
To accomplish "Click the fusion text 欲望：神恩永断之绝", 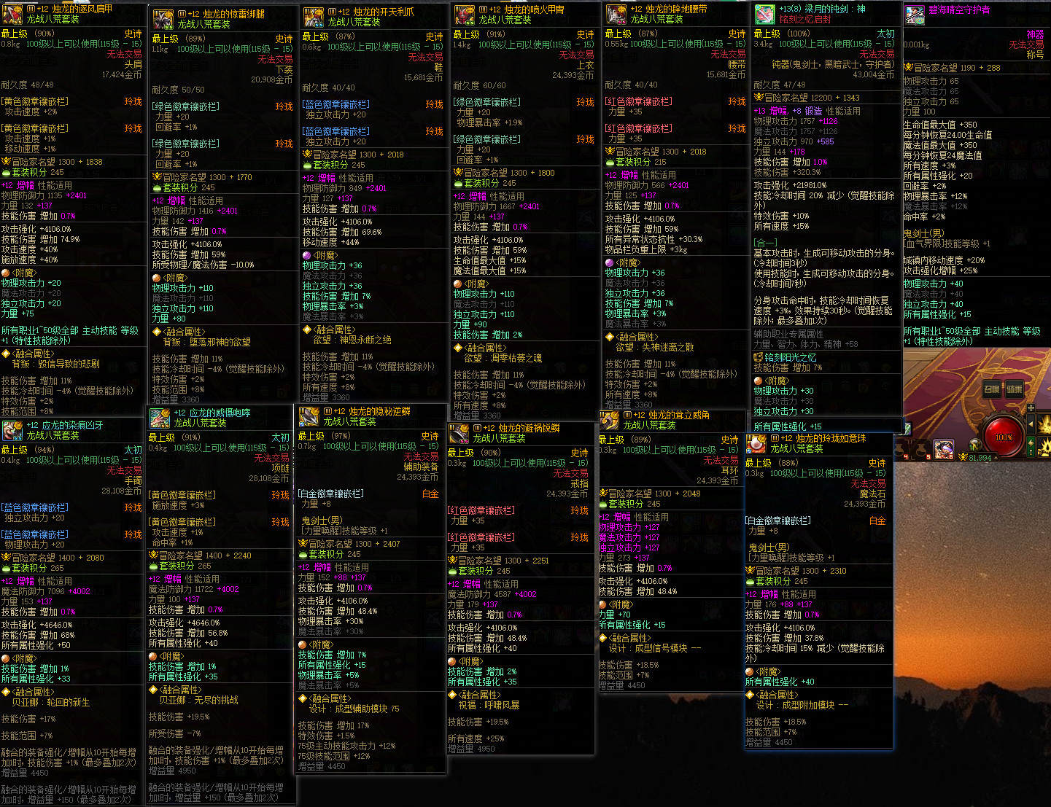I will (x=352, y=340).
